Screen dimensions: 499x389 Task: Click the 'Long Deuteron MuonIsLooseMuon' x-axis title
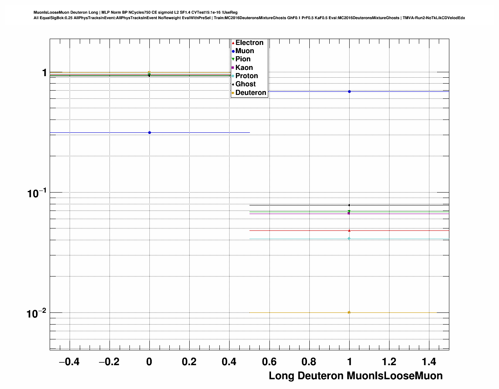(355, 376)
